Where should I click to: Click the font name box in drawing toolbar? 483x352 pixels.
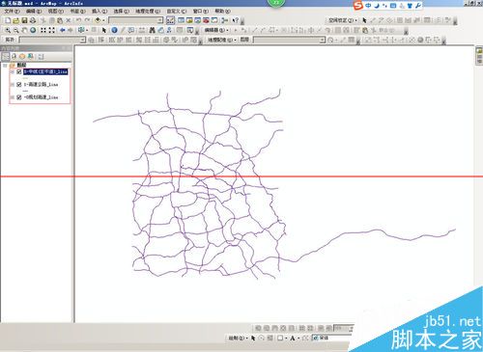pyautogui.click(x=331, y=338)
